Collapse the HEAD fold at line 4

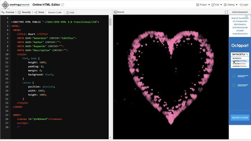[9, 30]
